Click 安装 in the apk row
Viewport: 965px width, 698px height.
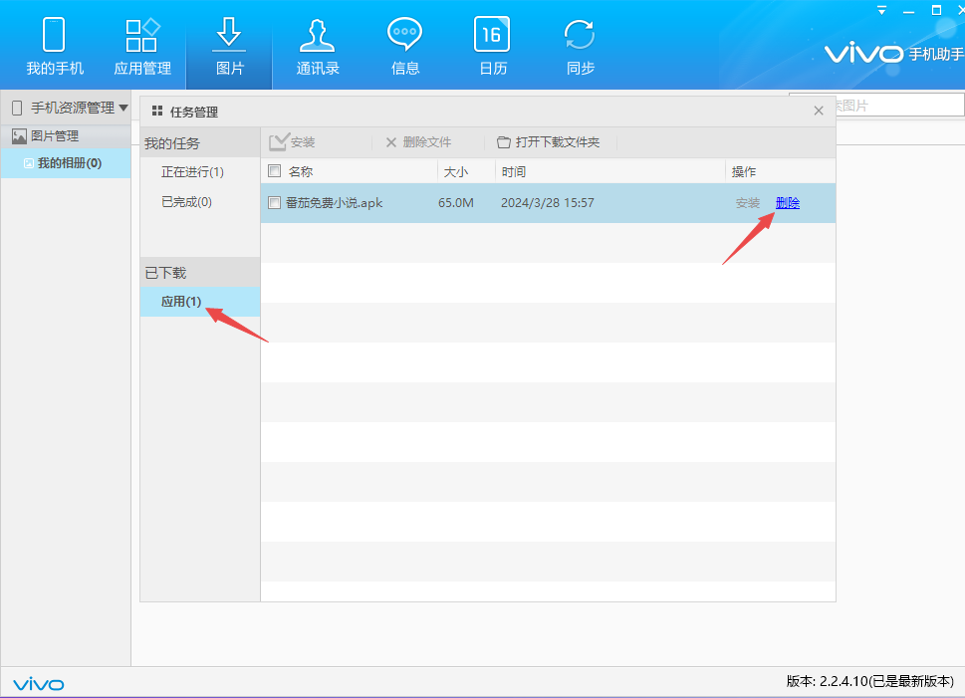point(748,203)
